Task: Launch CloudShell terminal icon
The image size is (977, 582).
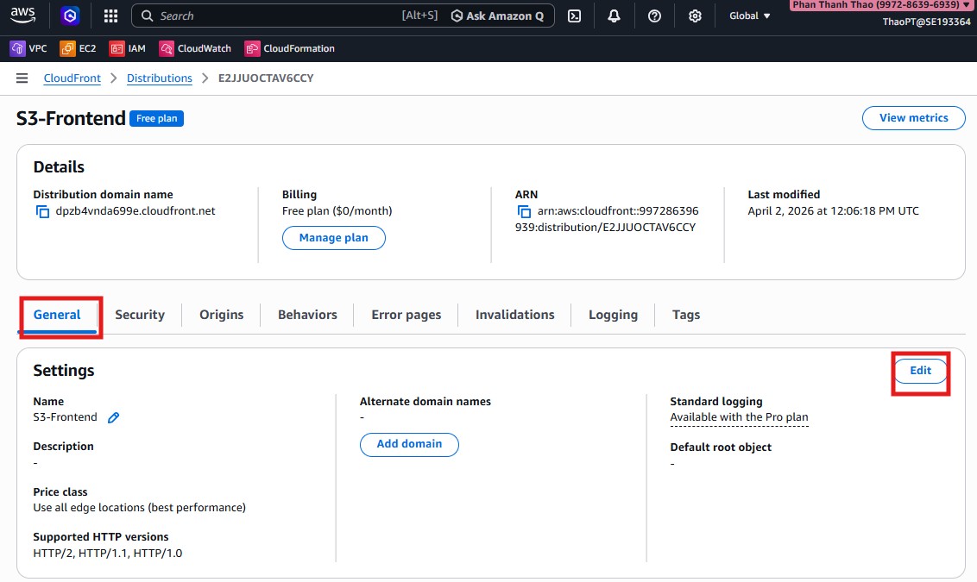Action: 574,16
